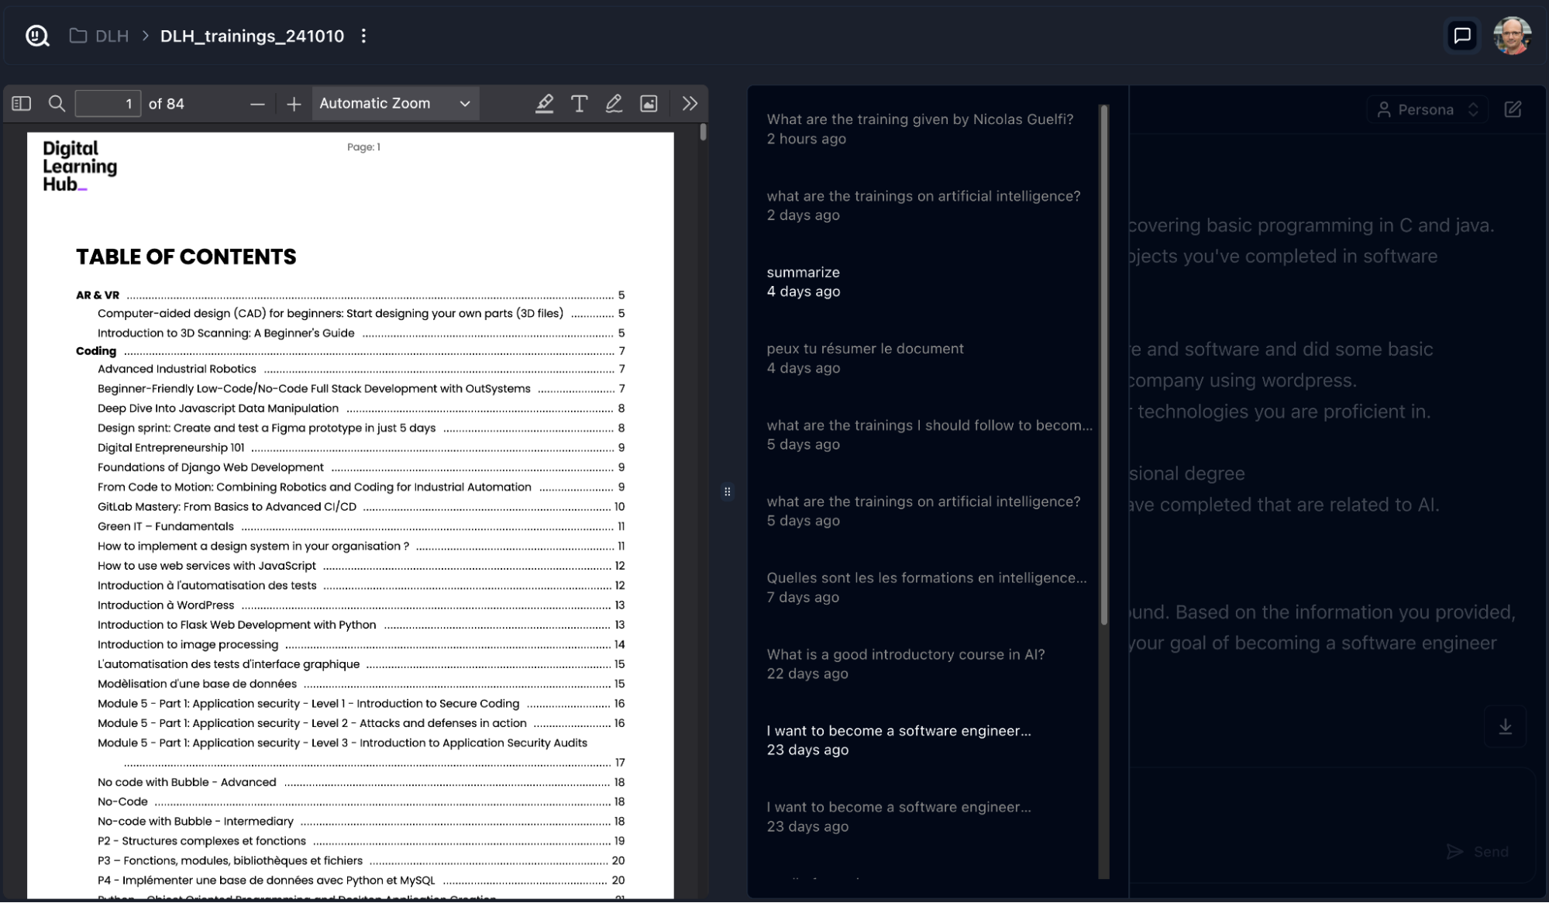The image size is (1549, 903).
Task: Toggle the PDF sidebar panel
Action: click(21, 103)
